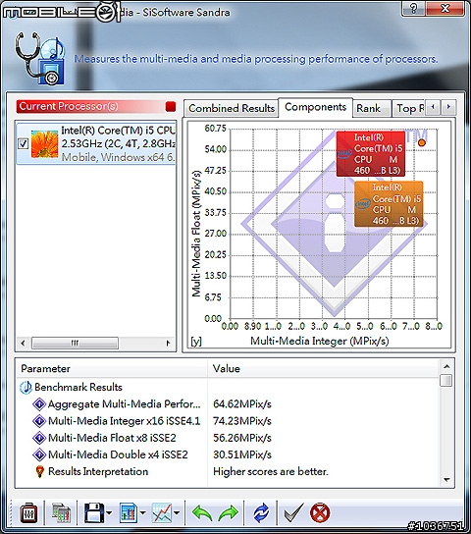
Task: Toggle the Intel Core i5 processor checkbox
Action: pos(23,143)
